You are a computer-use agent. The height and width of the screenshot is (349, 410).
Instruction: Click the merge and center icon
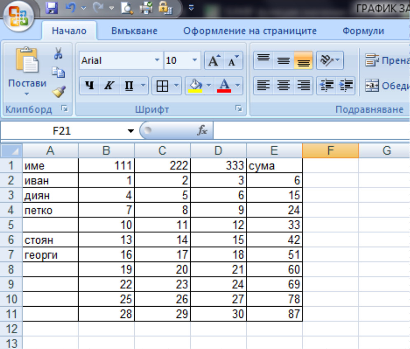coord(372,86)
